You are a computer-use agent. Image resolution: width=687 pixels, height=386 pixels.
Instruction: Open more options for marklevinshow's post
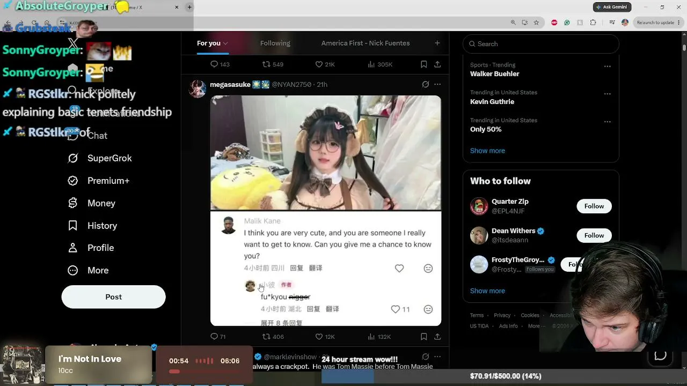click(x=437, y=357)
